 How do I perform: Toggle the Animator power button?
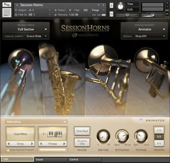point(141,120)
